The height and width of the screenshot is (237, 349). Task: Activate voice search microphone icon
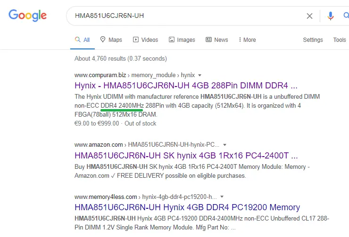click(x=331, y=16)
